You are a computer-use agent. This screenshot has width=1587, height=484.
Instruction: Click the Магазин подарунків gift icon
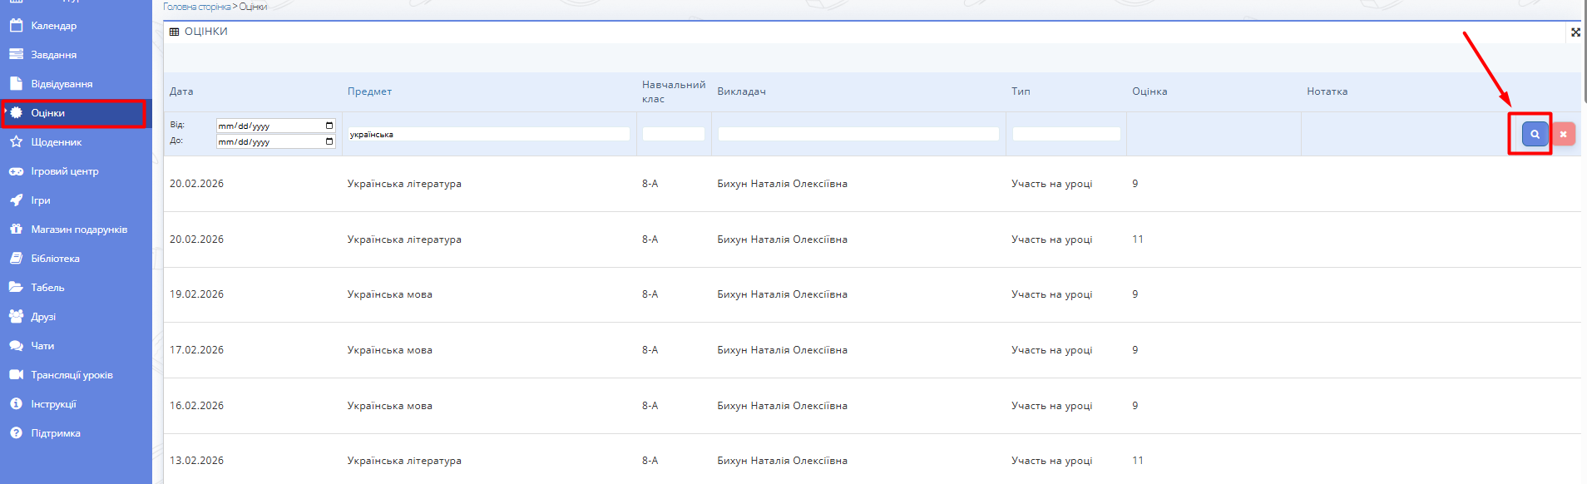pyautogui.click(x=16, y=230)
